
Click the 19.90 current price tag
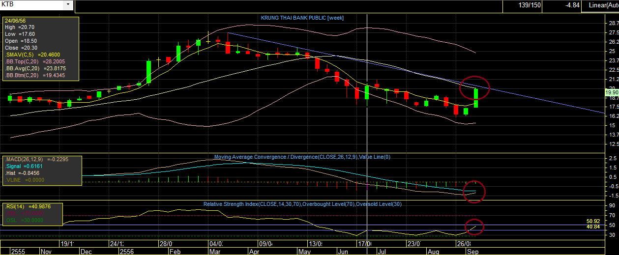613,92
